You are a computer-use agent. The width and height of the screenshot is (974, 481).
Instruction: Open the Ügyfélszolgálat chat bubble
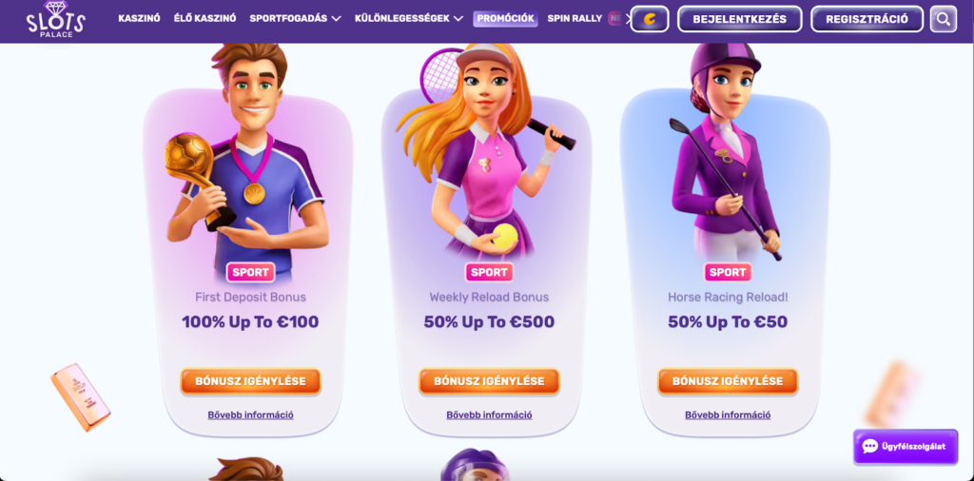pos(906,446)
